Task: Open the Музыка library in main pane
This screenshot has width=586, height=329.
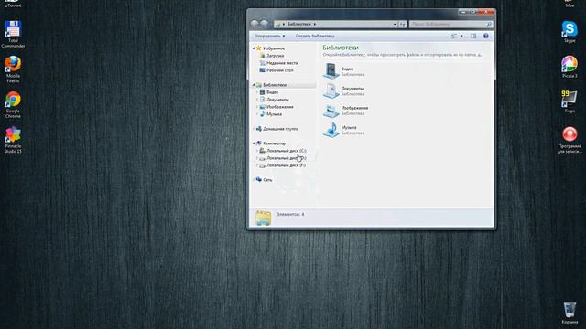Action: (x=344, y=130)
